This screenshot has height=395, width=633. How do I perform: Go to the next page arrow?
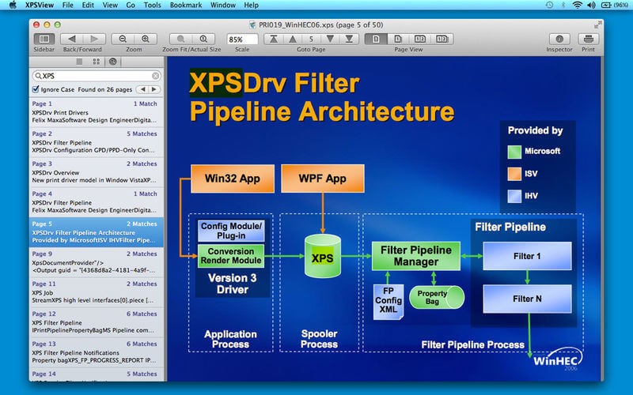point(328,39)
